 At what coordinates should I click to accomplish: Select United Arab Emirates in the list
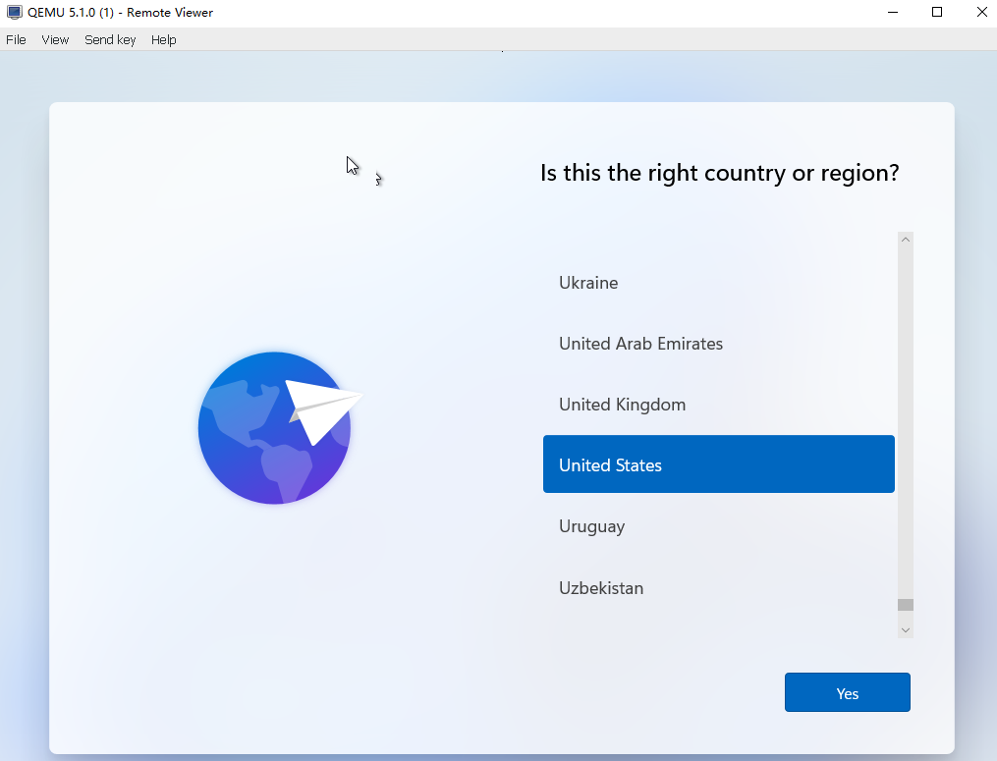coord(640,344)
